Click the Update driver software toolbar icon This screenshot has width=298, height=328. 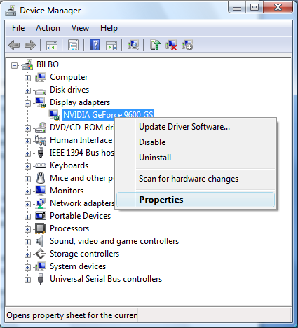tap(155, 45)
